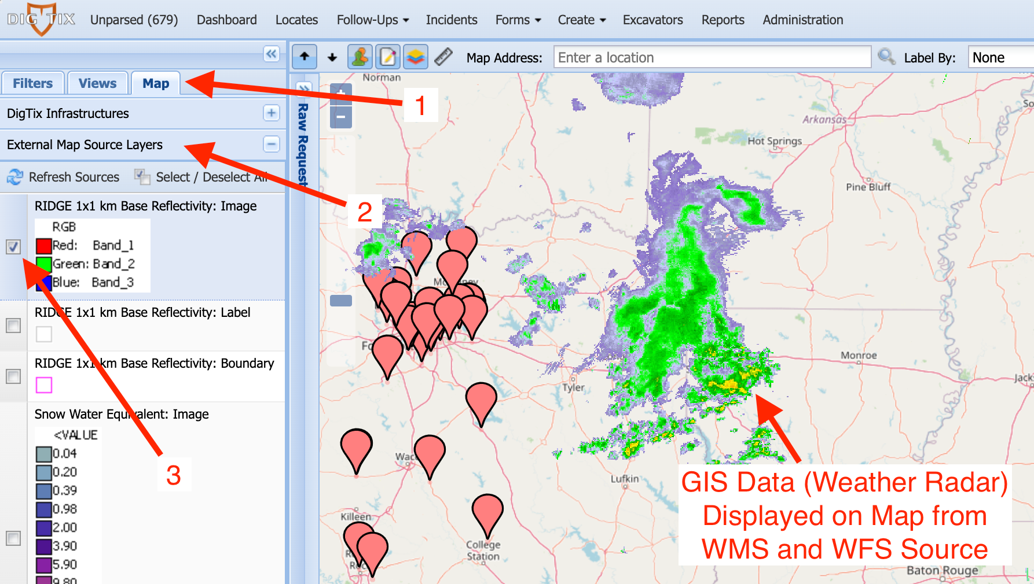This screenshot has width=1034, height=584.
Task: Switch to the Views tab
Action: tap(97, 83)
